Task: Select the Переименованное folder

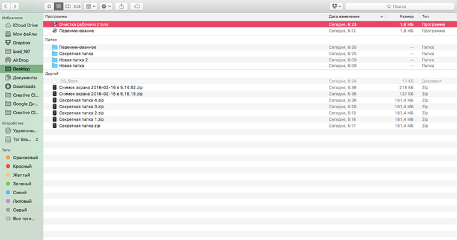Action: click(250, 48)
